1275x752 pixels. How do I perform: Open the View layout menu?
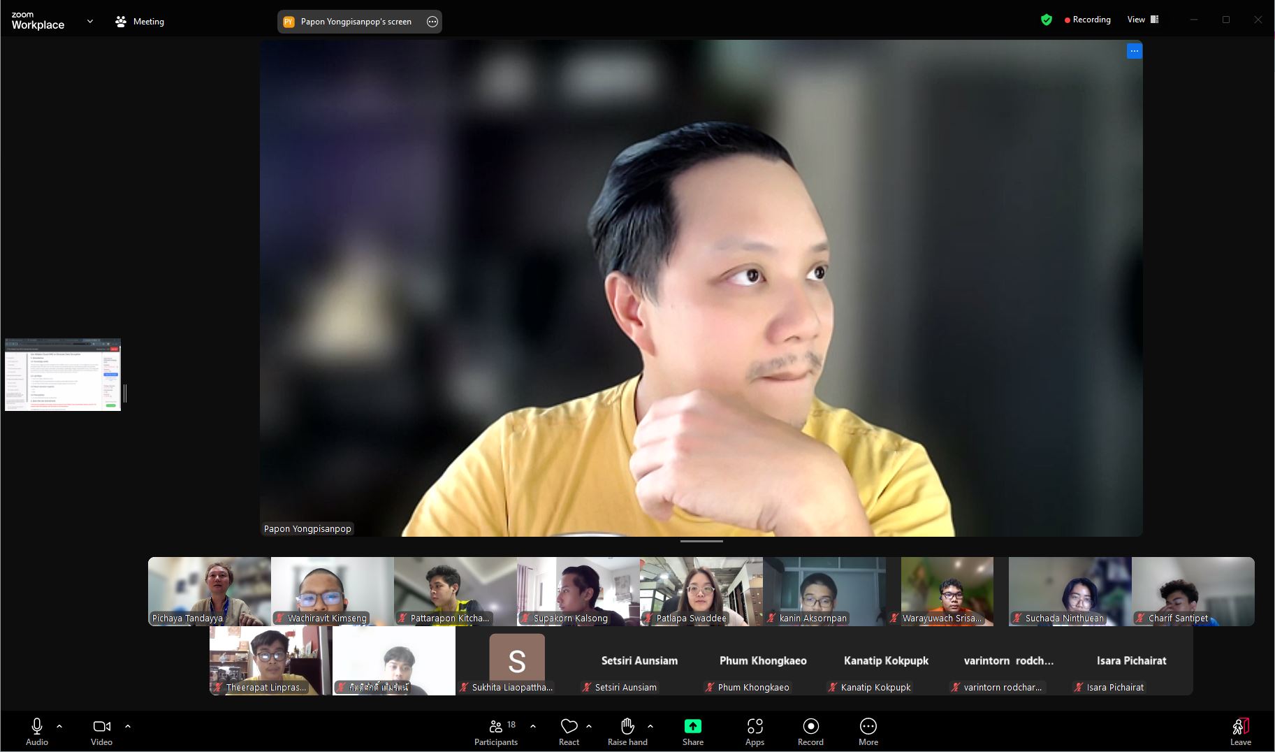(x=1142, y=20)
